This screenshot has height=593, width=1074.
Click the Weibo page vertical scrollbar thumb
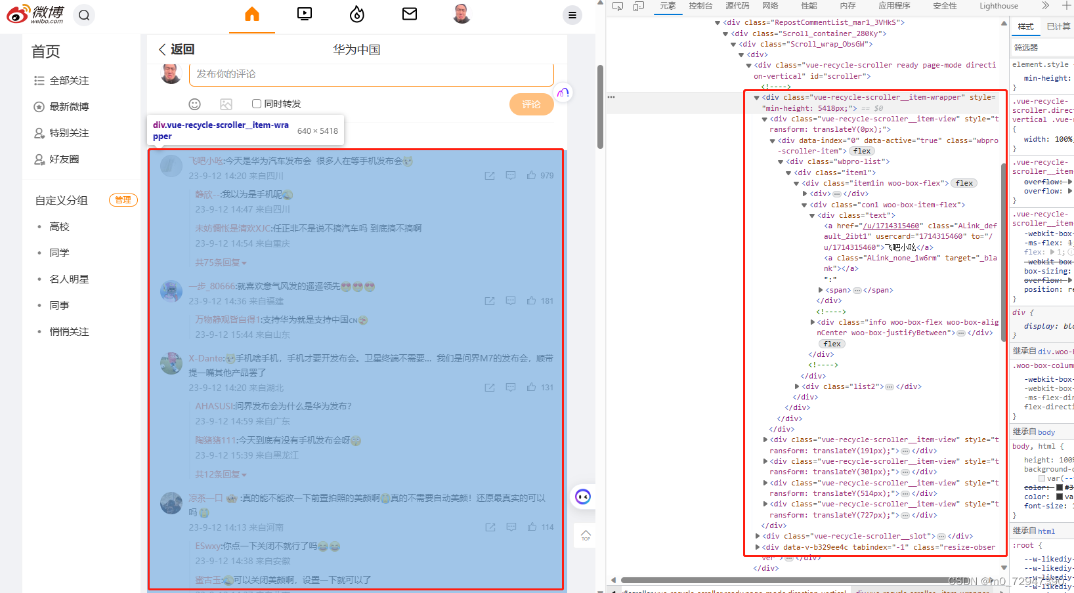600,107
